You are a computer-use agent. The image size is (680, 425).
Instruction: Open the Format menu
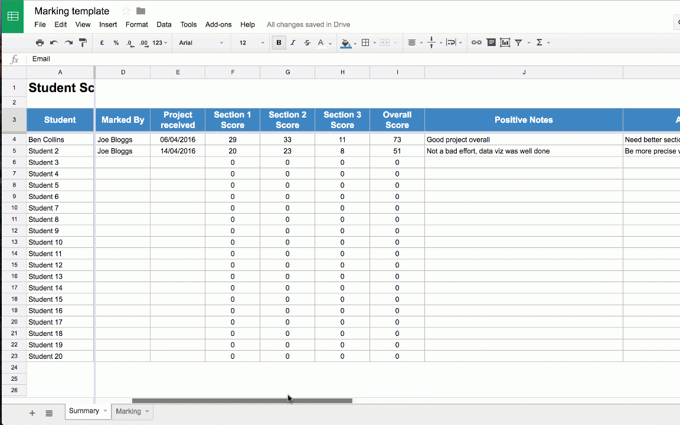point(136,25)
